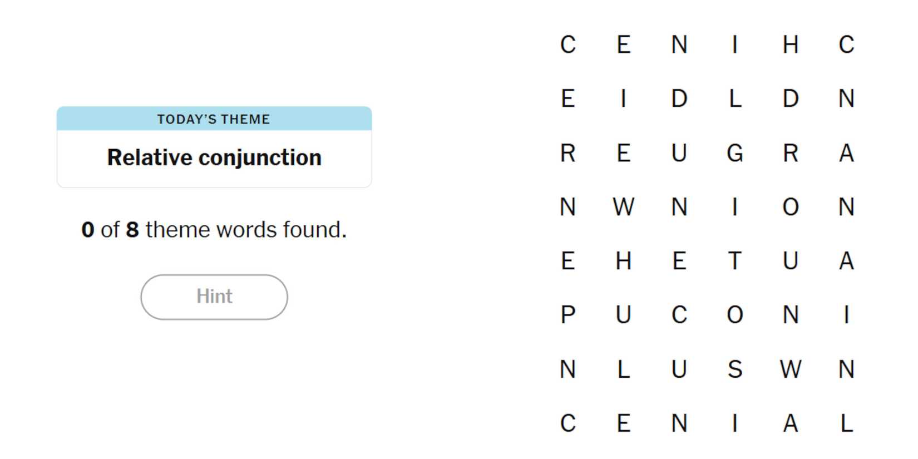Select the C in the top-left corner

point(567,45)
